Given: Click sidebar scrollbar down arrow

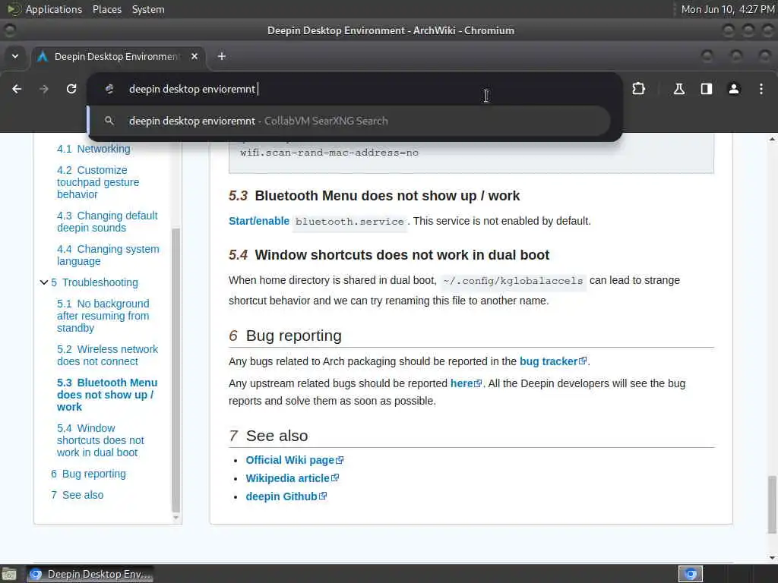Looking at the screenshot, I should 176,518.
